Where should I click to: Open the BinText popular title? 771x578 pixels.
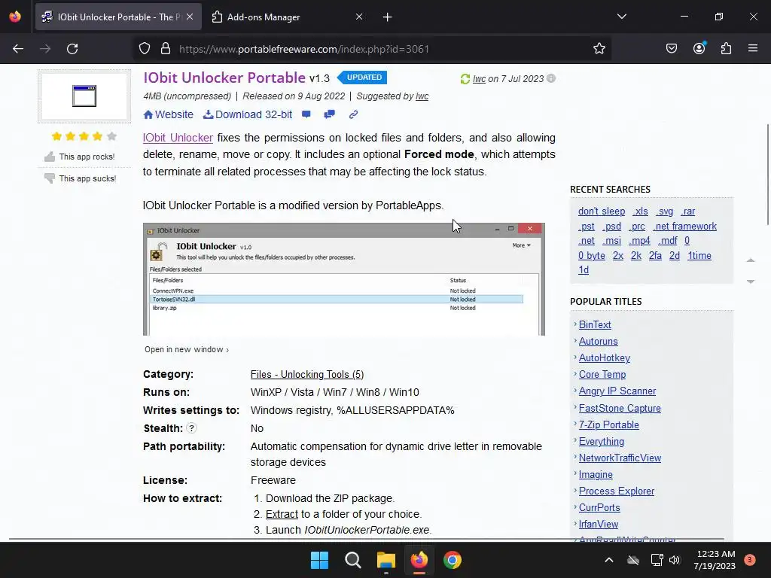(595, 325)
